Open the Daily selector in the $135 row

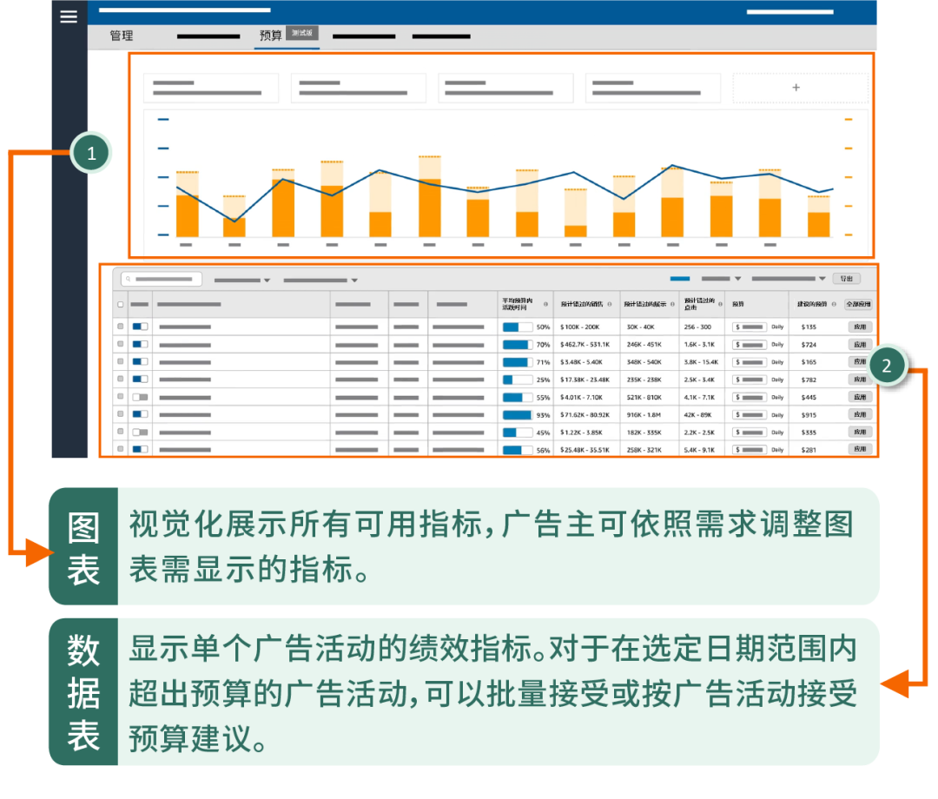(x=777, y=327)
